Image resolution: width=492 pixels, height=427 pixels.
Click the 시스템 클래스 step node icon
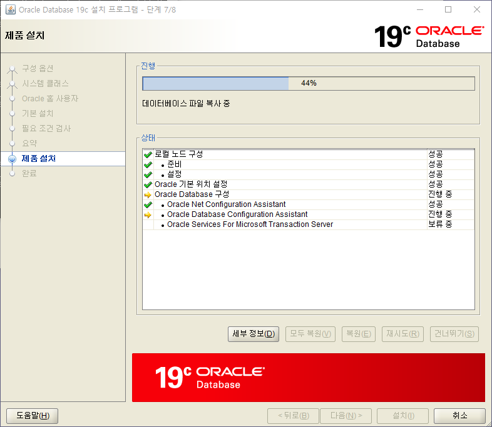pos(13,84)
